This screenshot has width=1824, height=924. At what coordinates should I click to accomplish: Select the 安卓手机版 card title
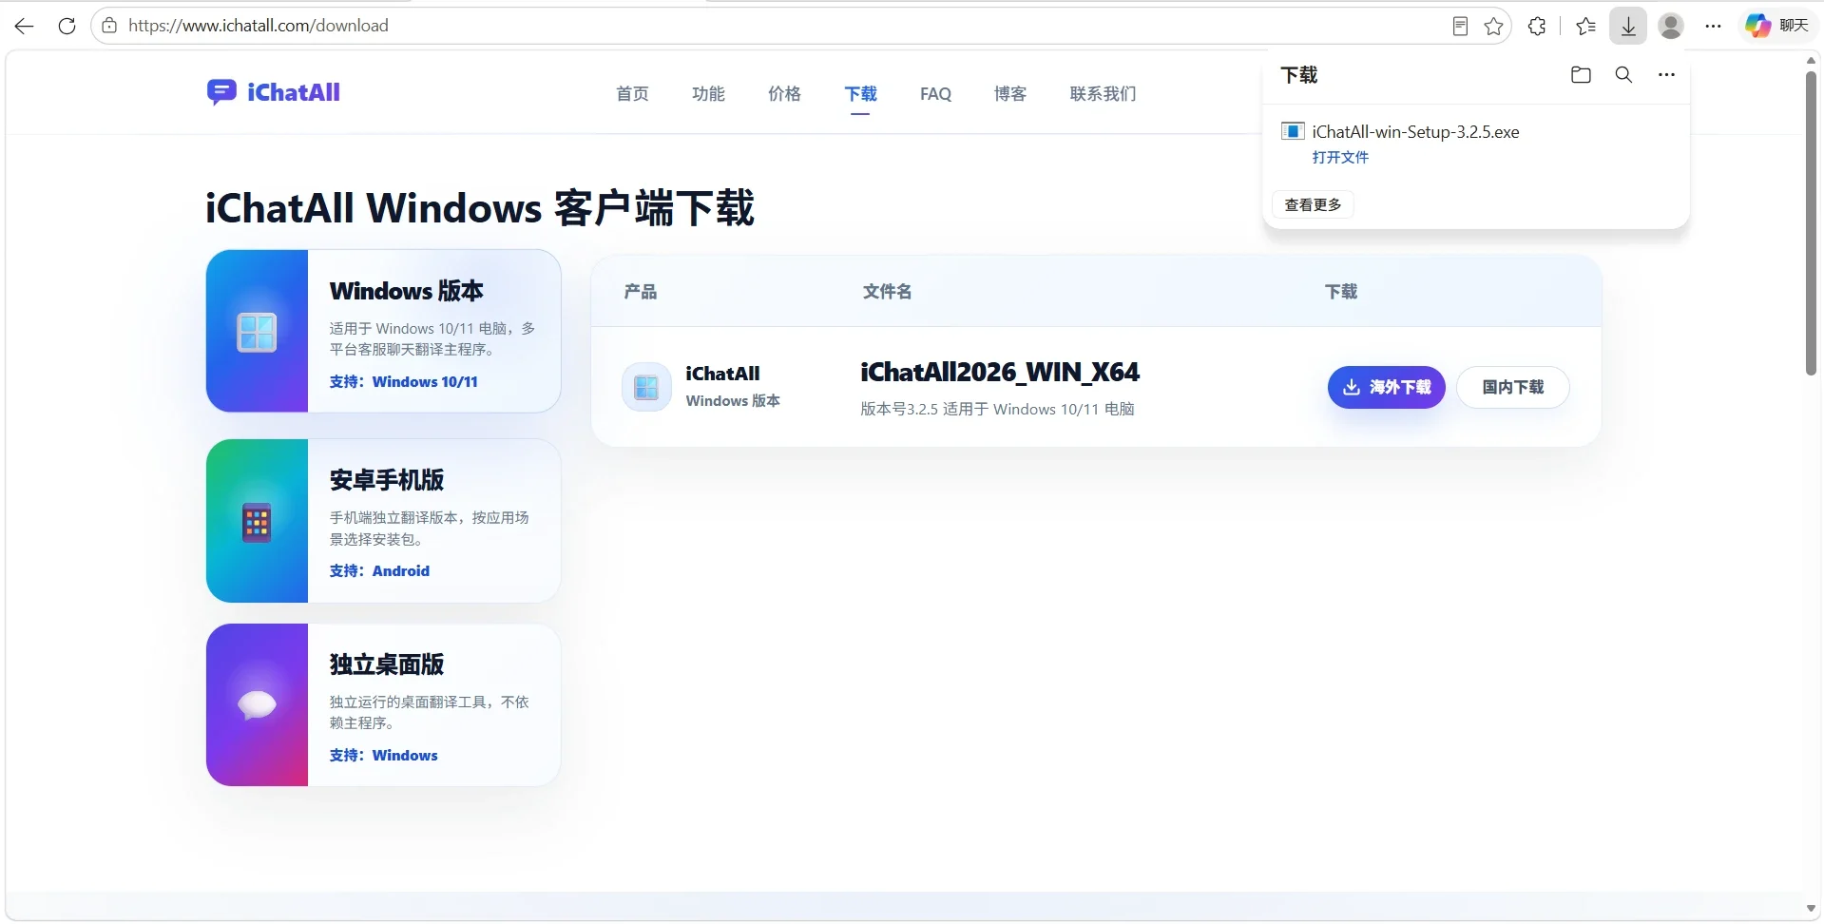click(387, 480)
